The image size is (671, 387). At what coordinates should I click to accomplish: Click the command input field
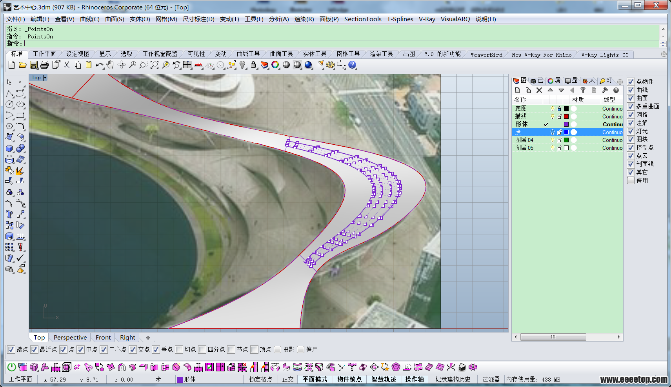coord(341,44)
